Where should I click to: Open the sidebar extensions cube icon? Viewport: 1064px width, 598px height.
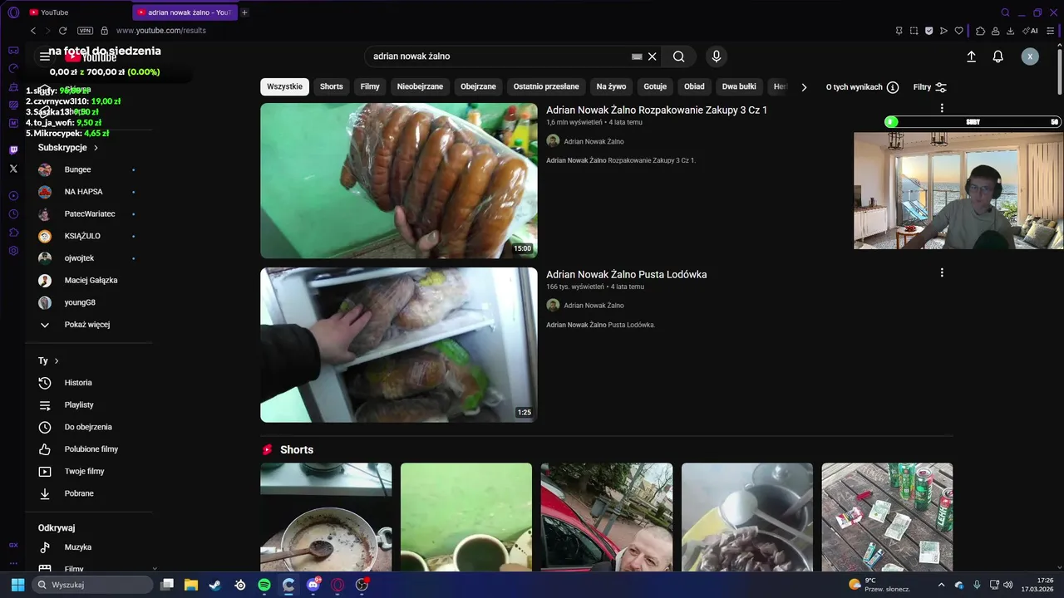[13, 233]
